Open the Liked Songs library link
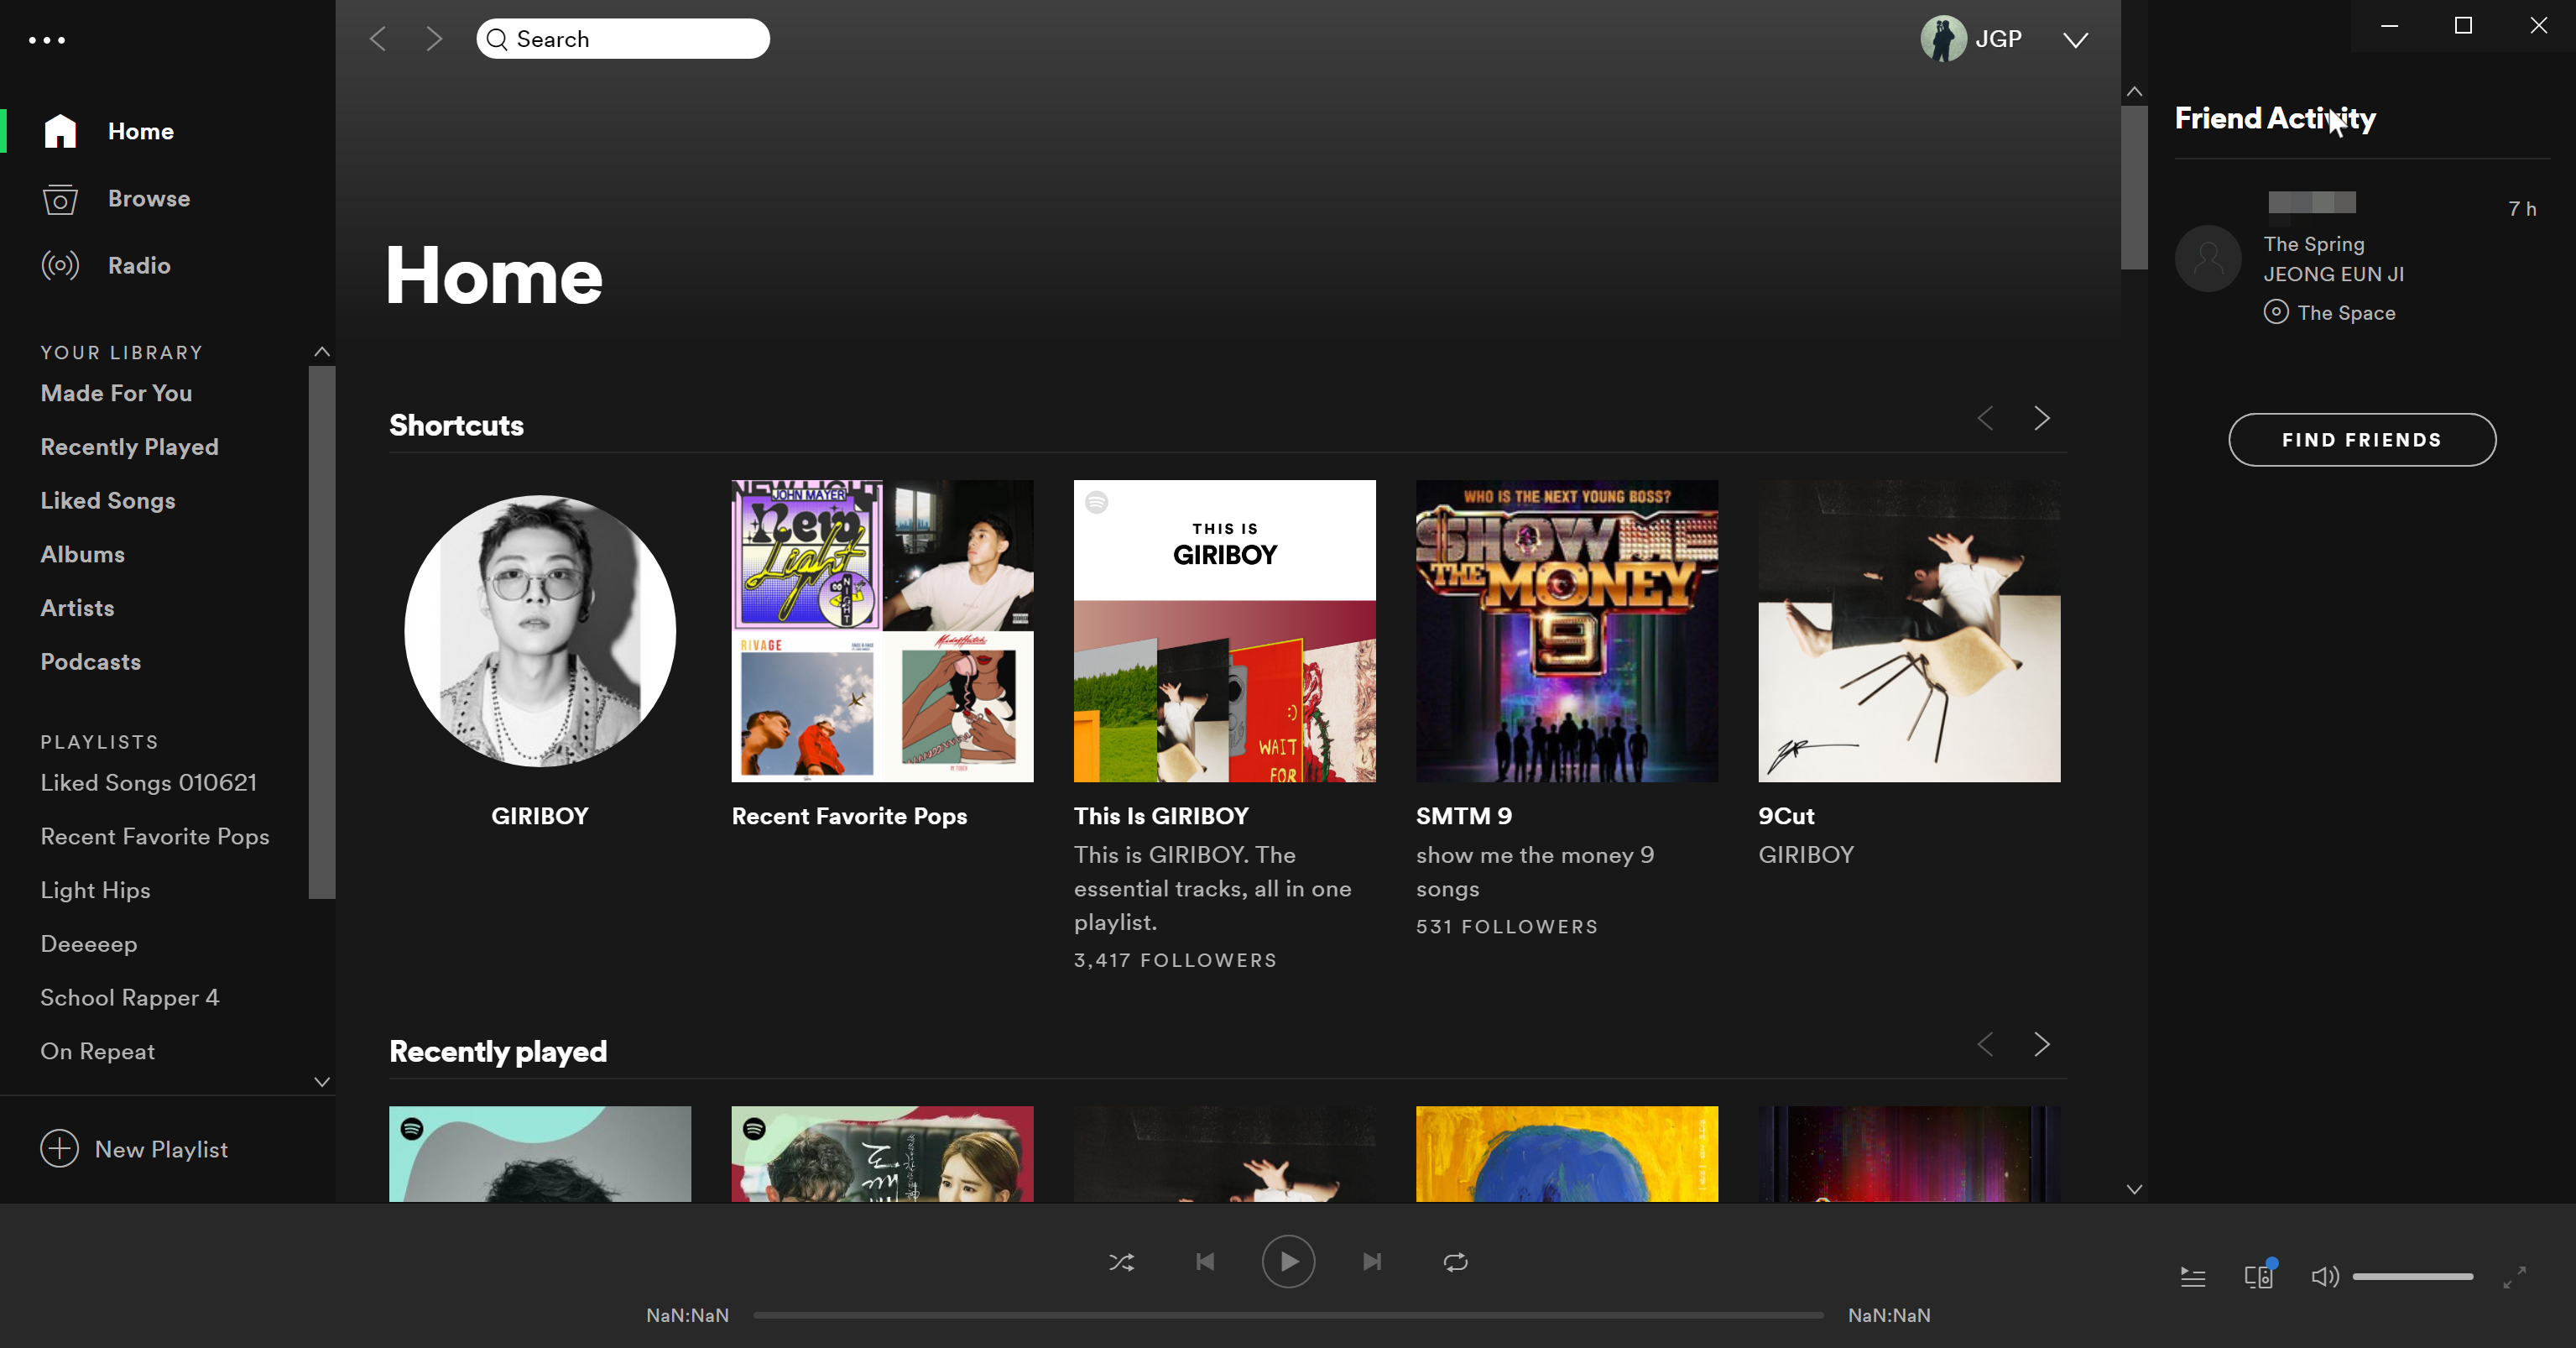This screenshot has height=1348, width=2576. (108, 500)
